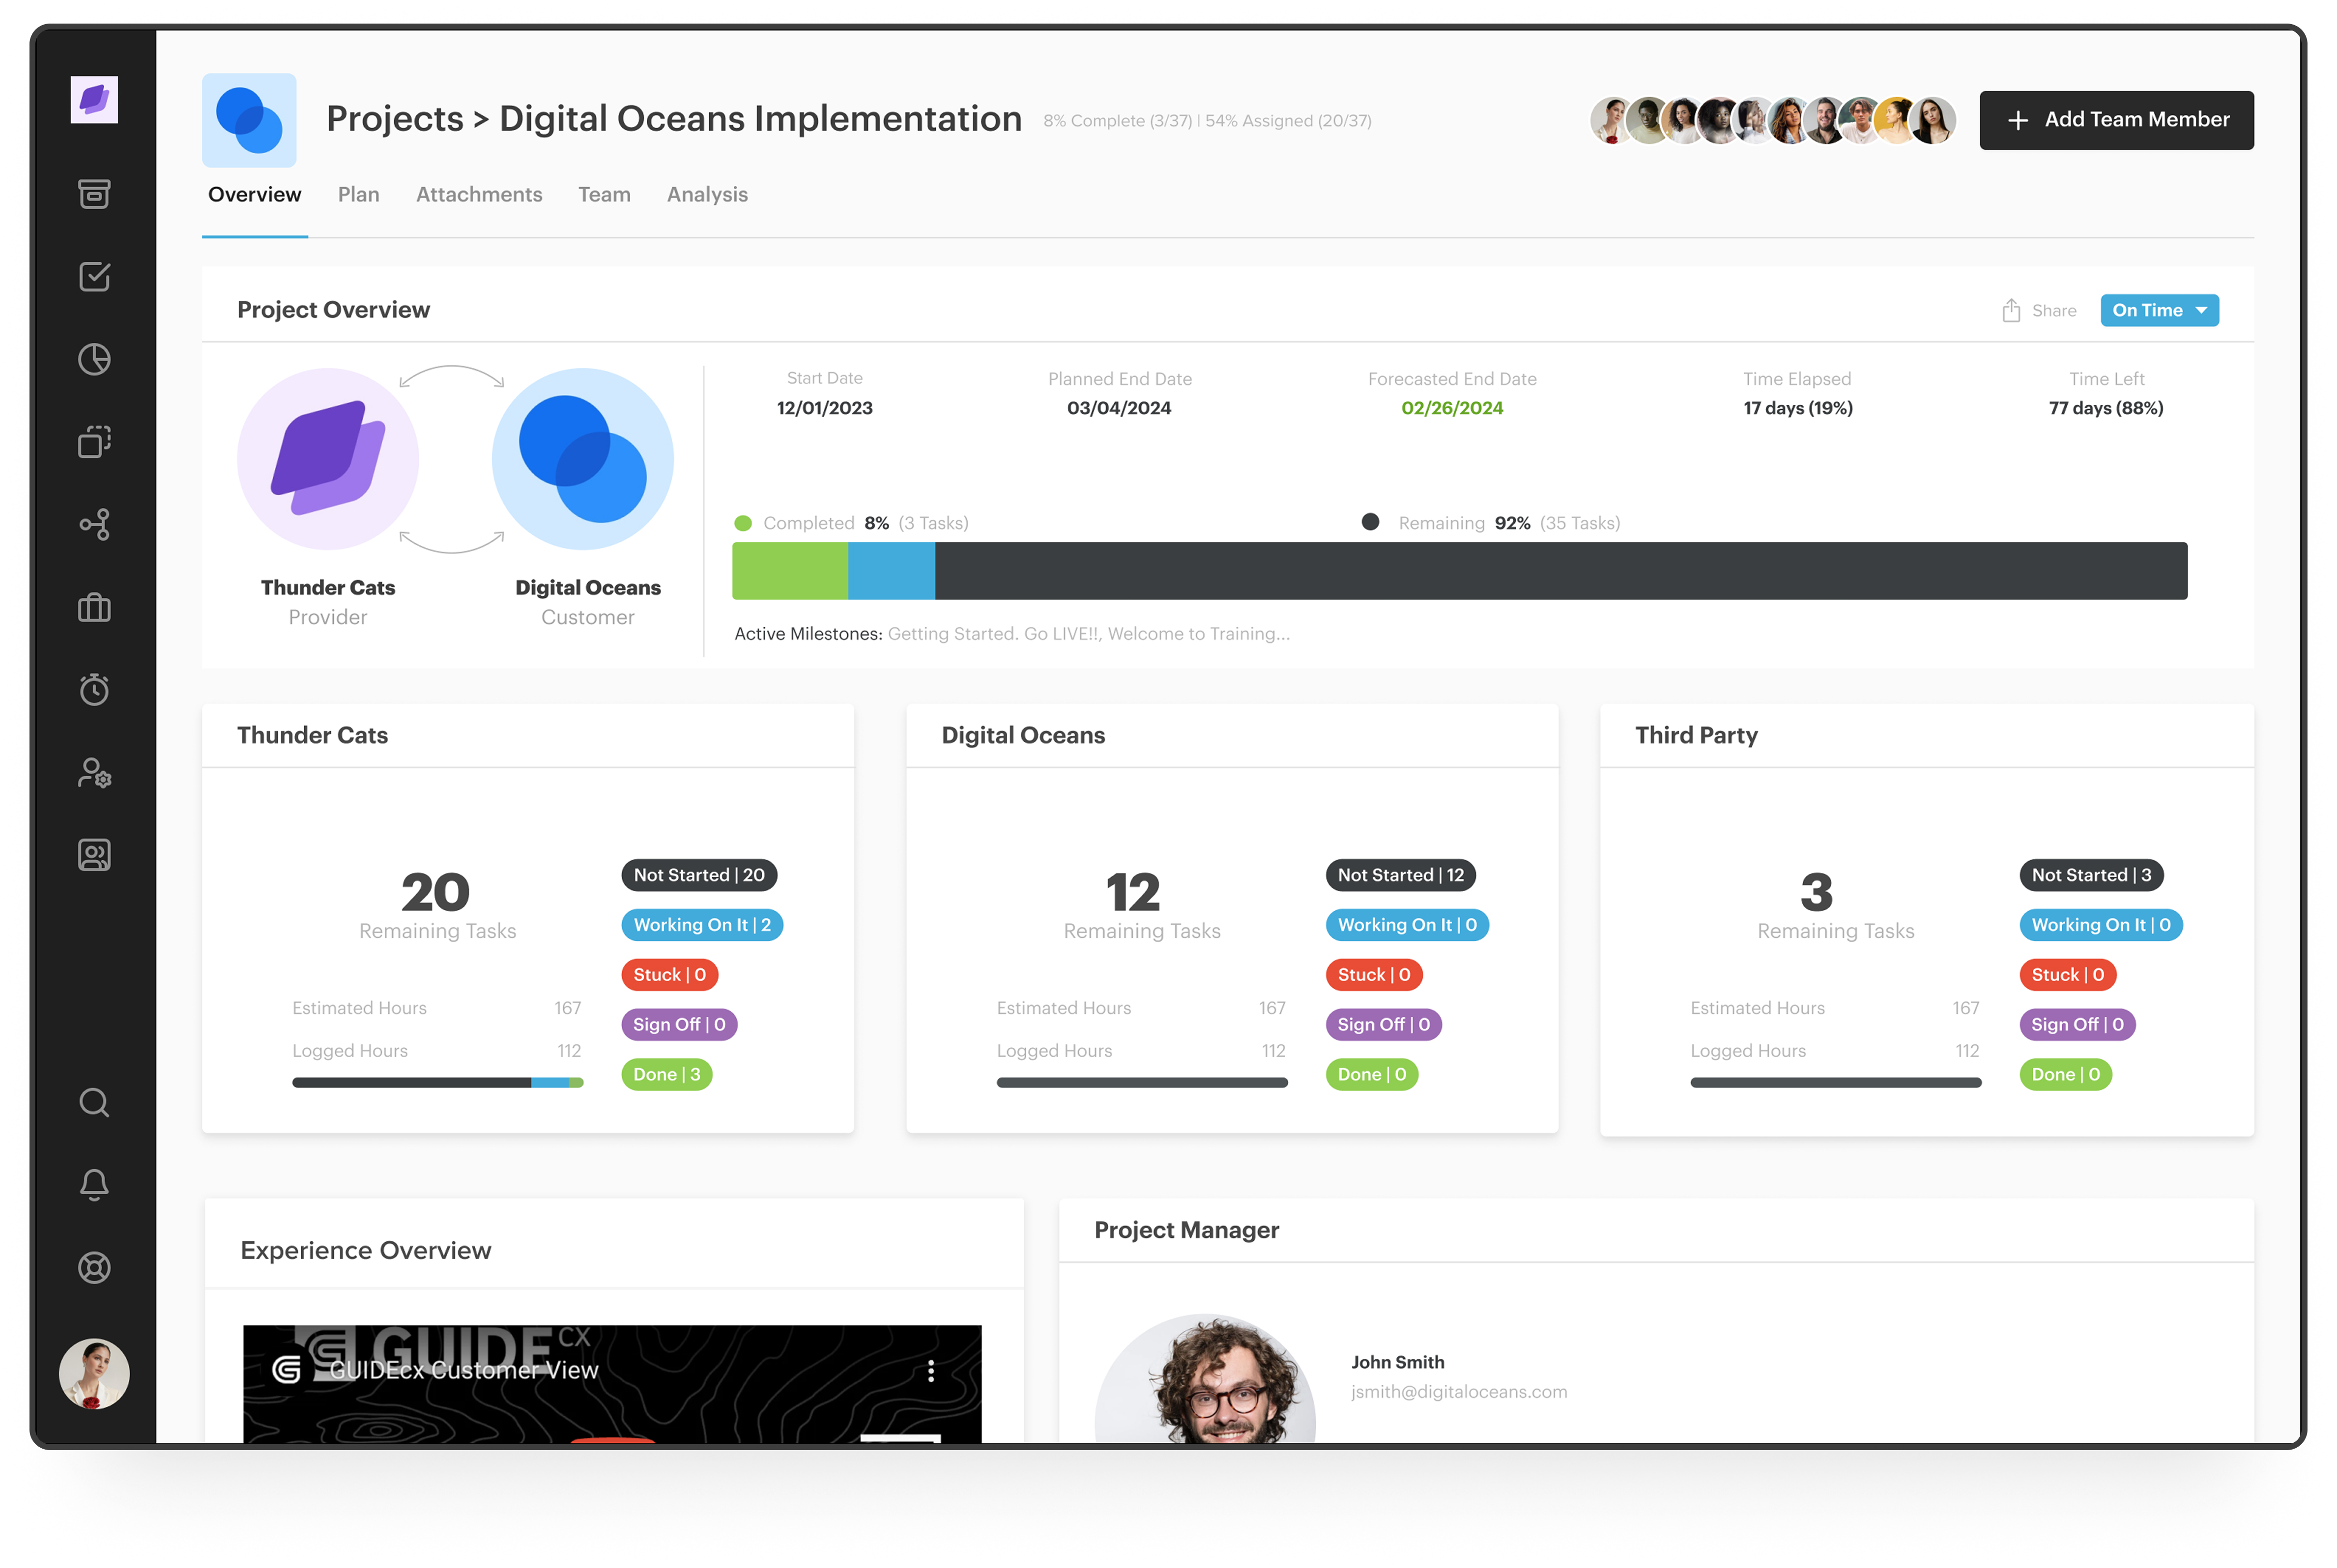
Task: Click the three-dot menu on video
Action: click(931, 1371)
